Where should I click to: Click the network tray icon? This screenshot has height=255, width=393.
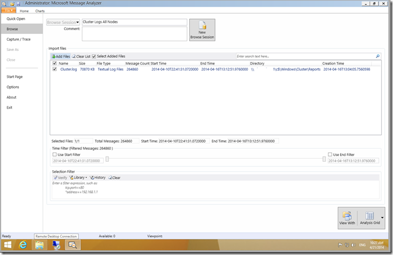point(347,245)
